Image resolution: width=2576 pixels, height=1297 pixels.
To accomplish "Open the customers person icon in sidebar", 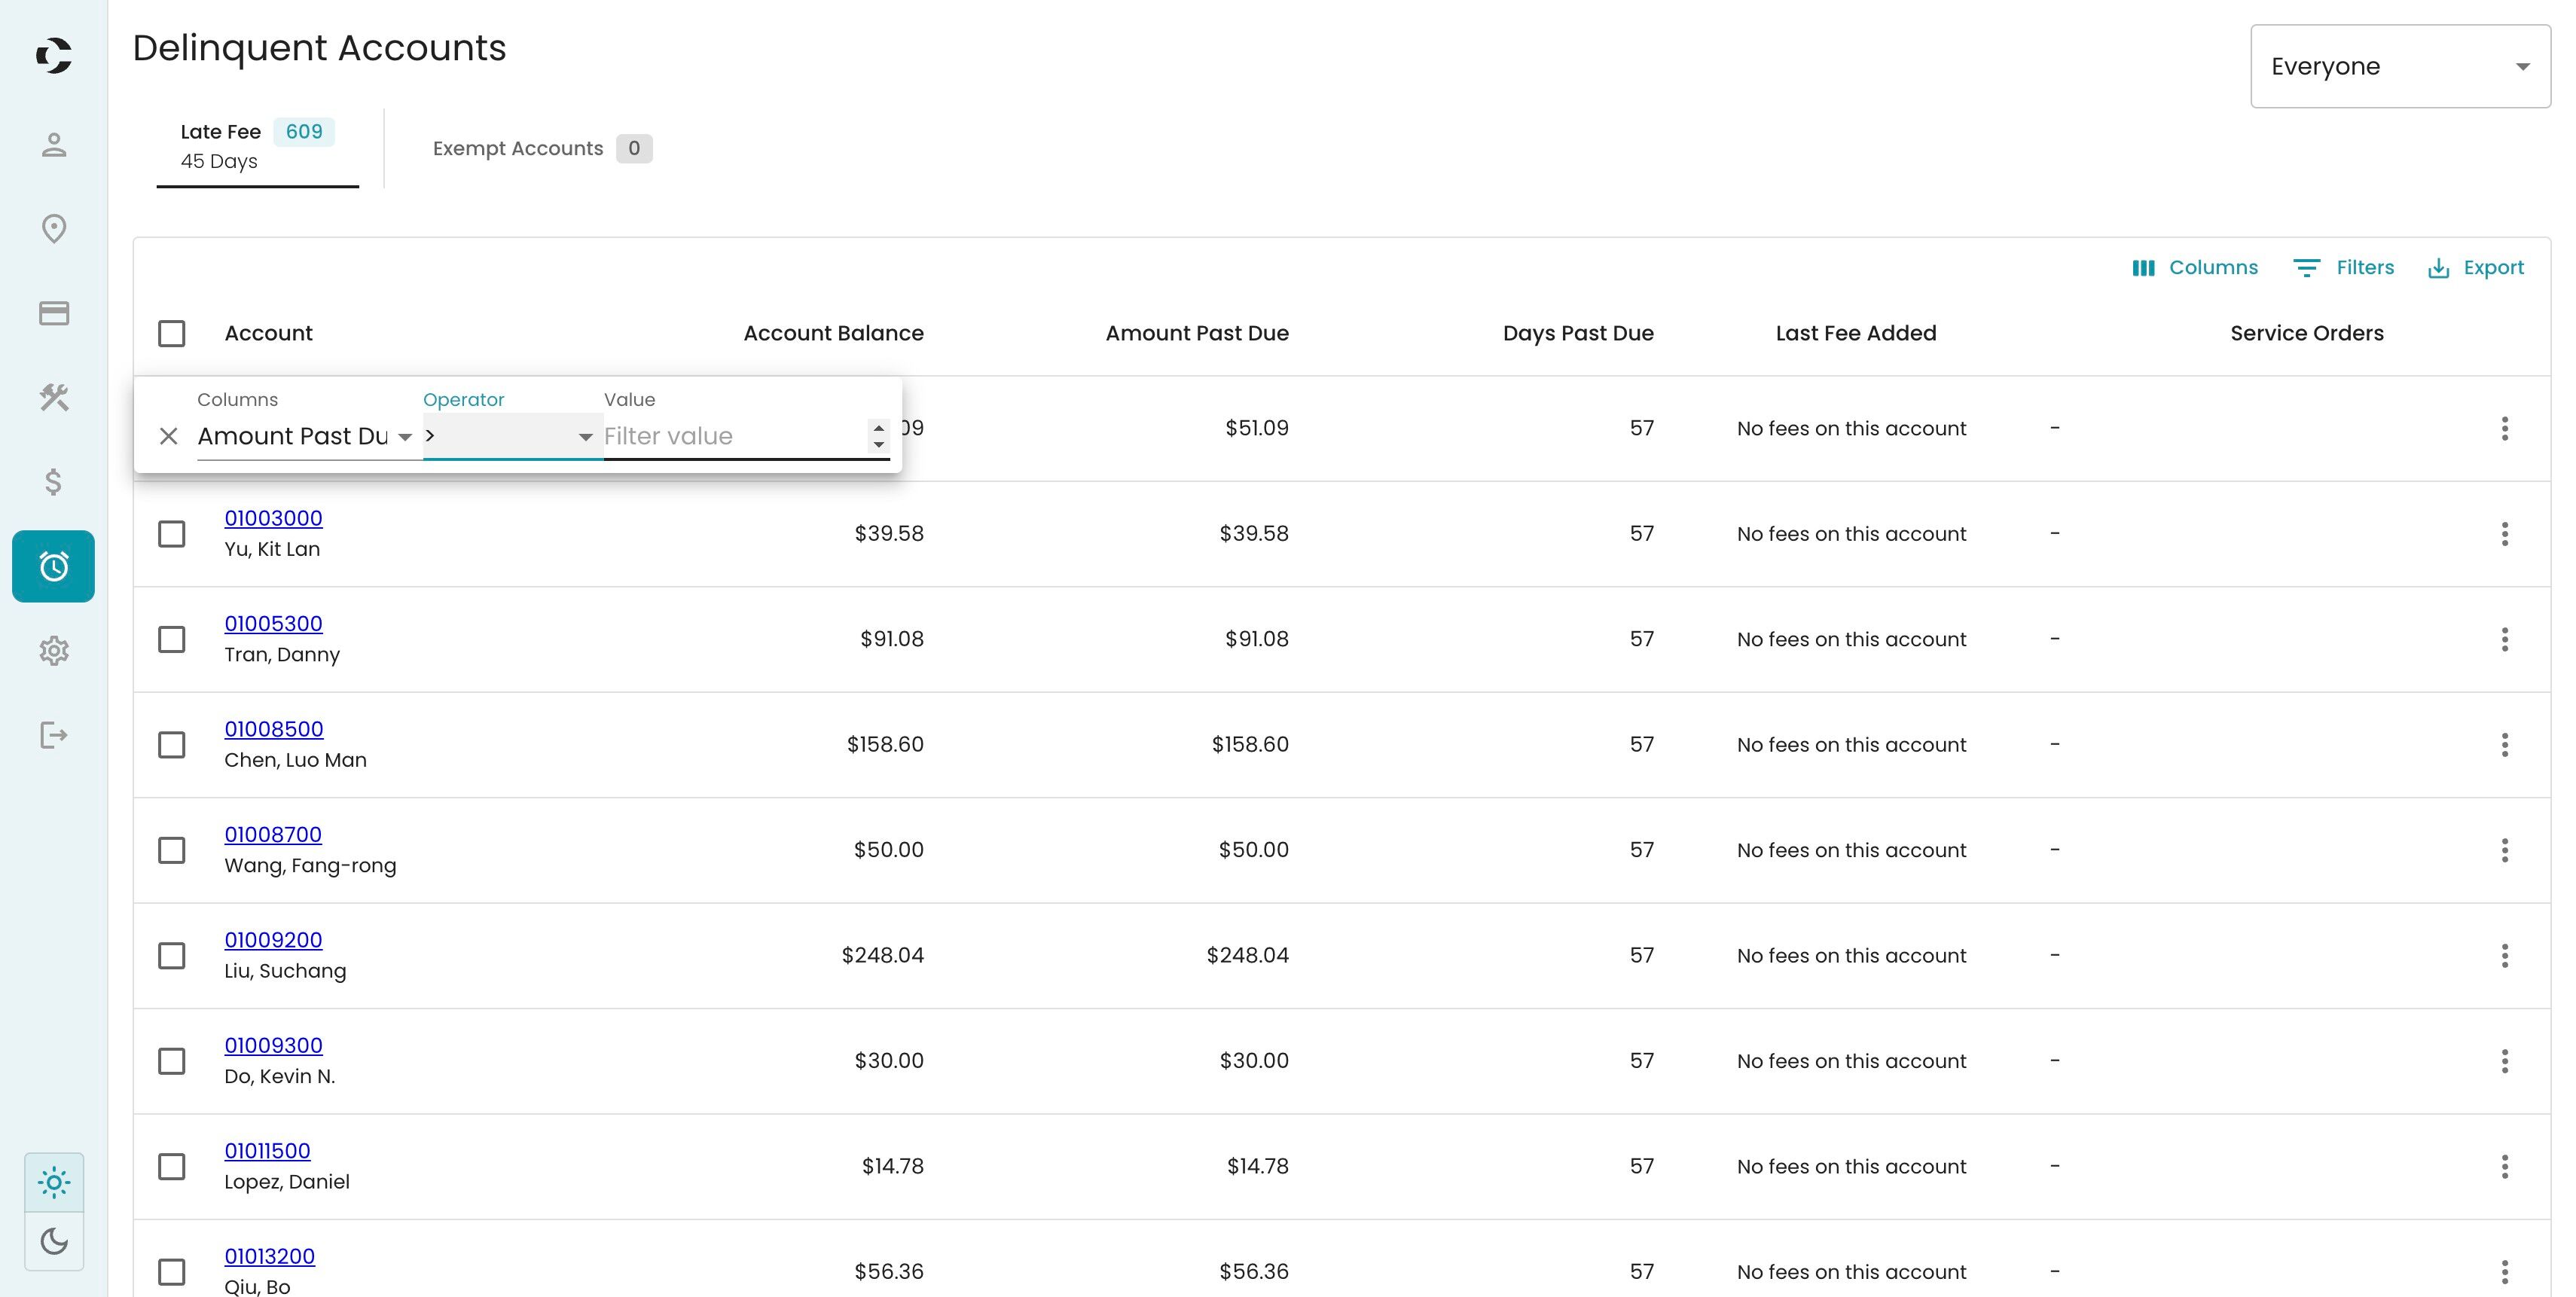I will pos(54,145).
